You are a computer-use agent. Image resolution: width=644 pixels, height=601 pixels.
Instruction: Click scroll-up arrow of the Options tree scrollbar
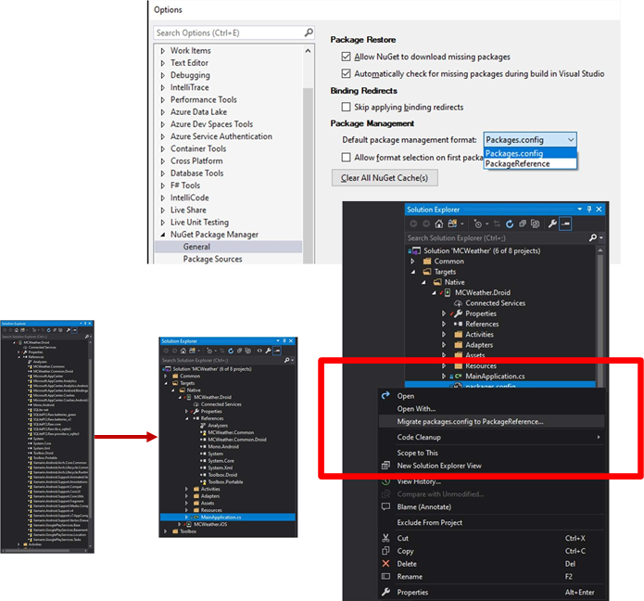click(x=308, y=51)
